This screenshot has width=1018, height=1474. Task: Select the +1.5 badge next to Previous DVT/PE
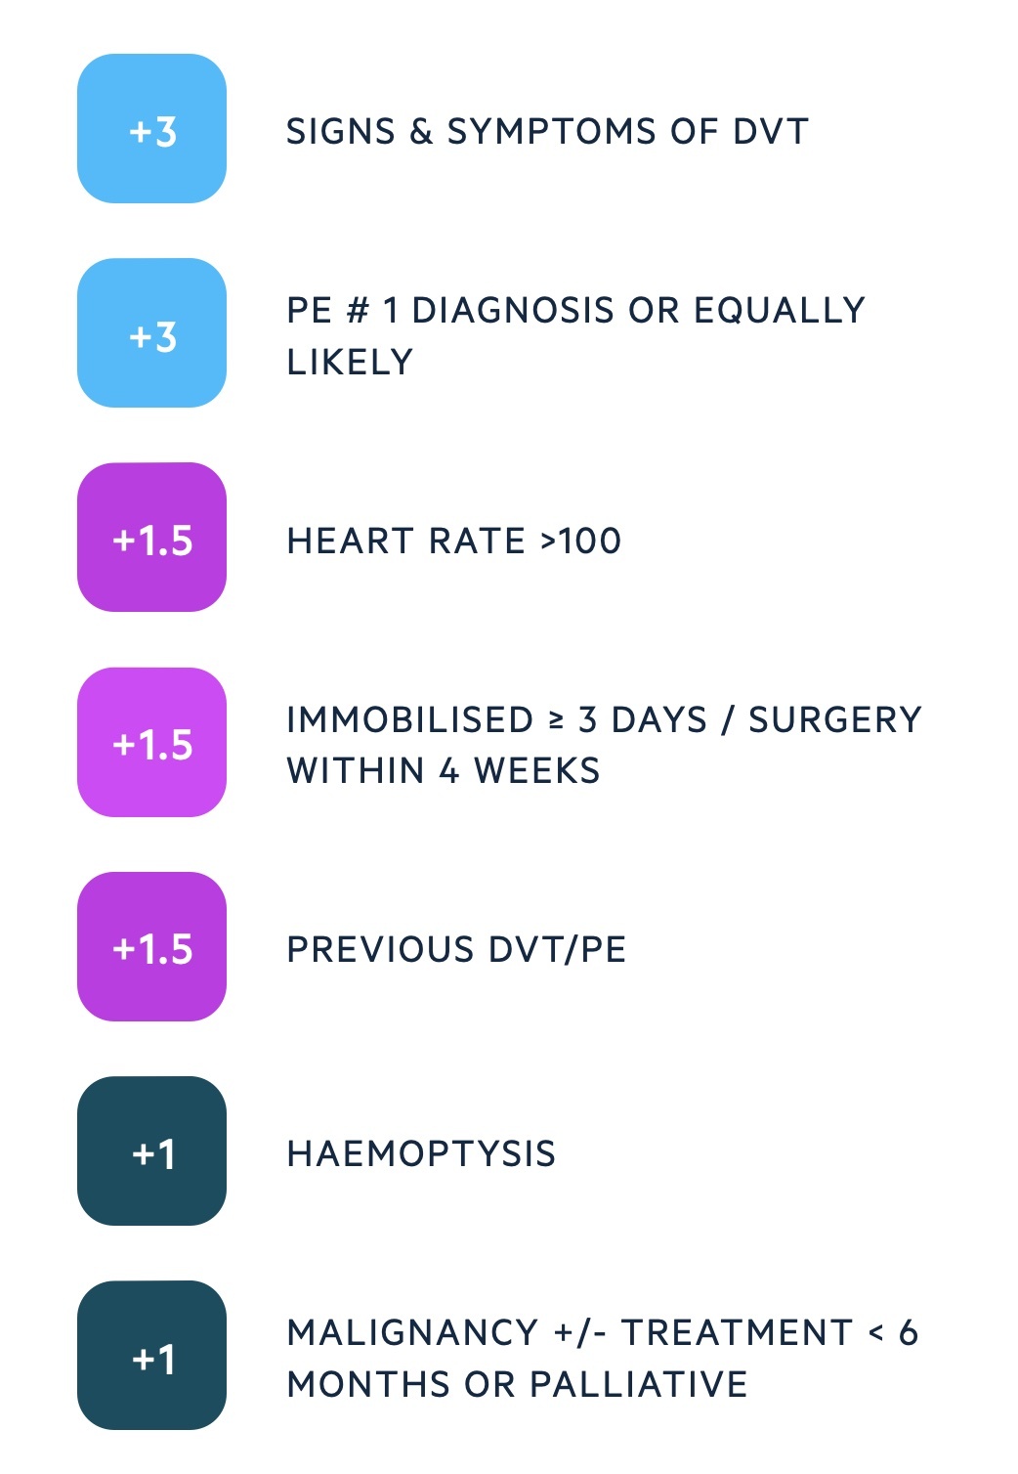[151, 947]
